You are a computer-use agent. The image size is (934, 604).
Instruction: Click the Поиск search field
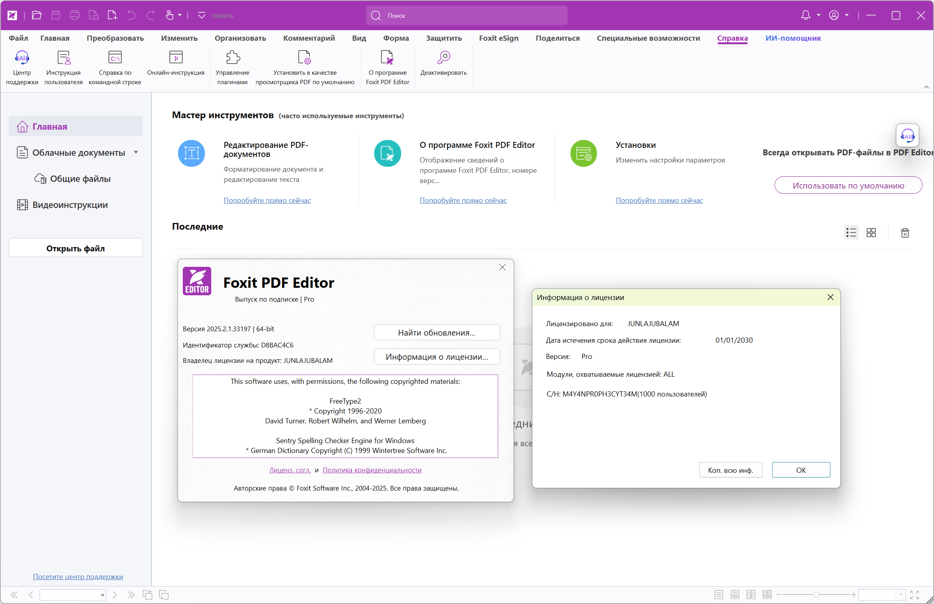point(467,15)
